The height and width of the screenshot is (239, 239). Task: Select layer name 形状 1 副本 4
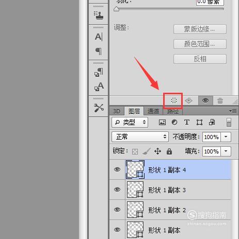point(167,170)
